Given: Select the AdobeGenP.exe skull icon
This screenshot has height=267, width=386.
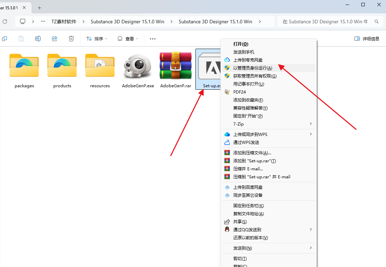Looking at the screenshot, I should click(x=138, y=66).
